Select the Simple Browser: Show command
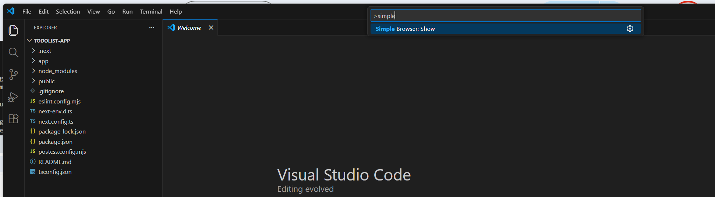Screen dimensions: 715x197 coord(506,29)
